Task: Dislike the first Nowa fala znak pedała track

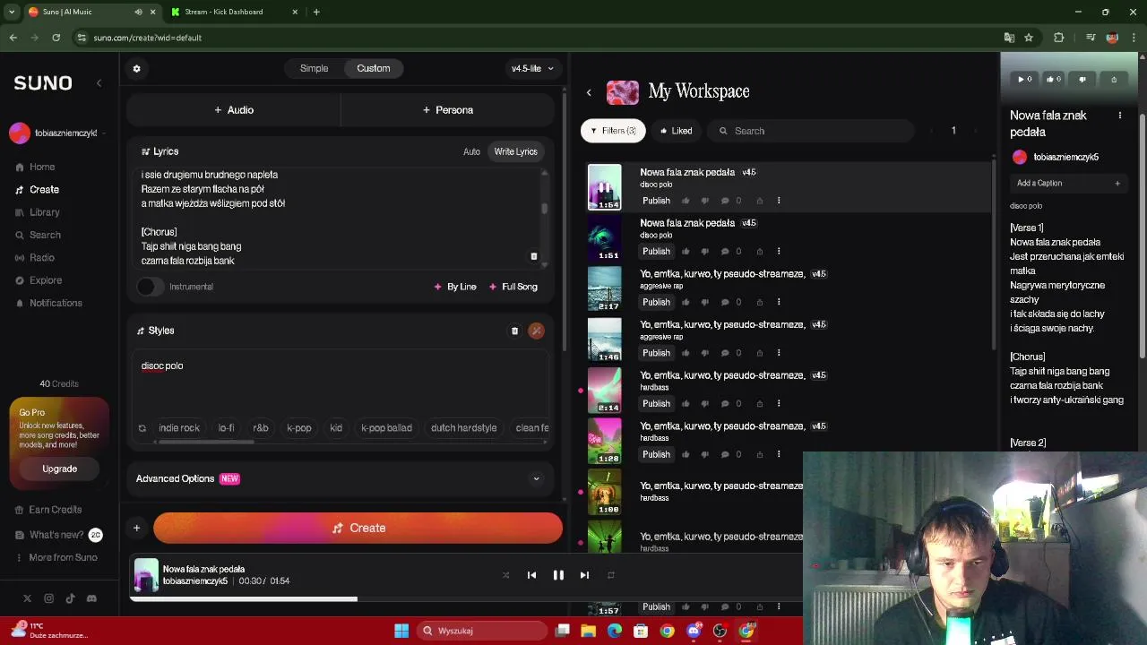Action: tap(704, 201)
